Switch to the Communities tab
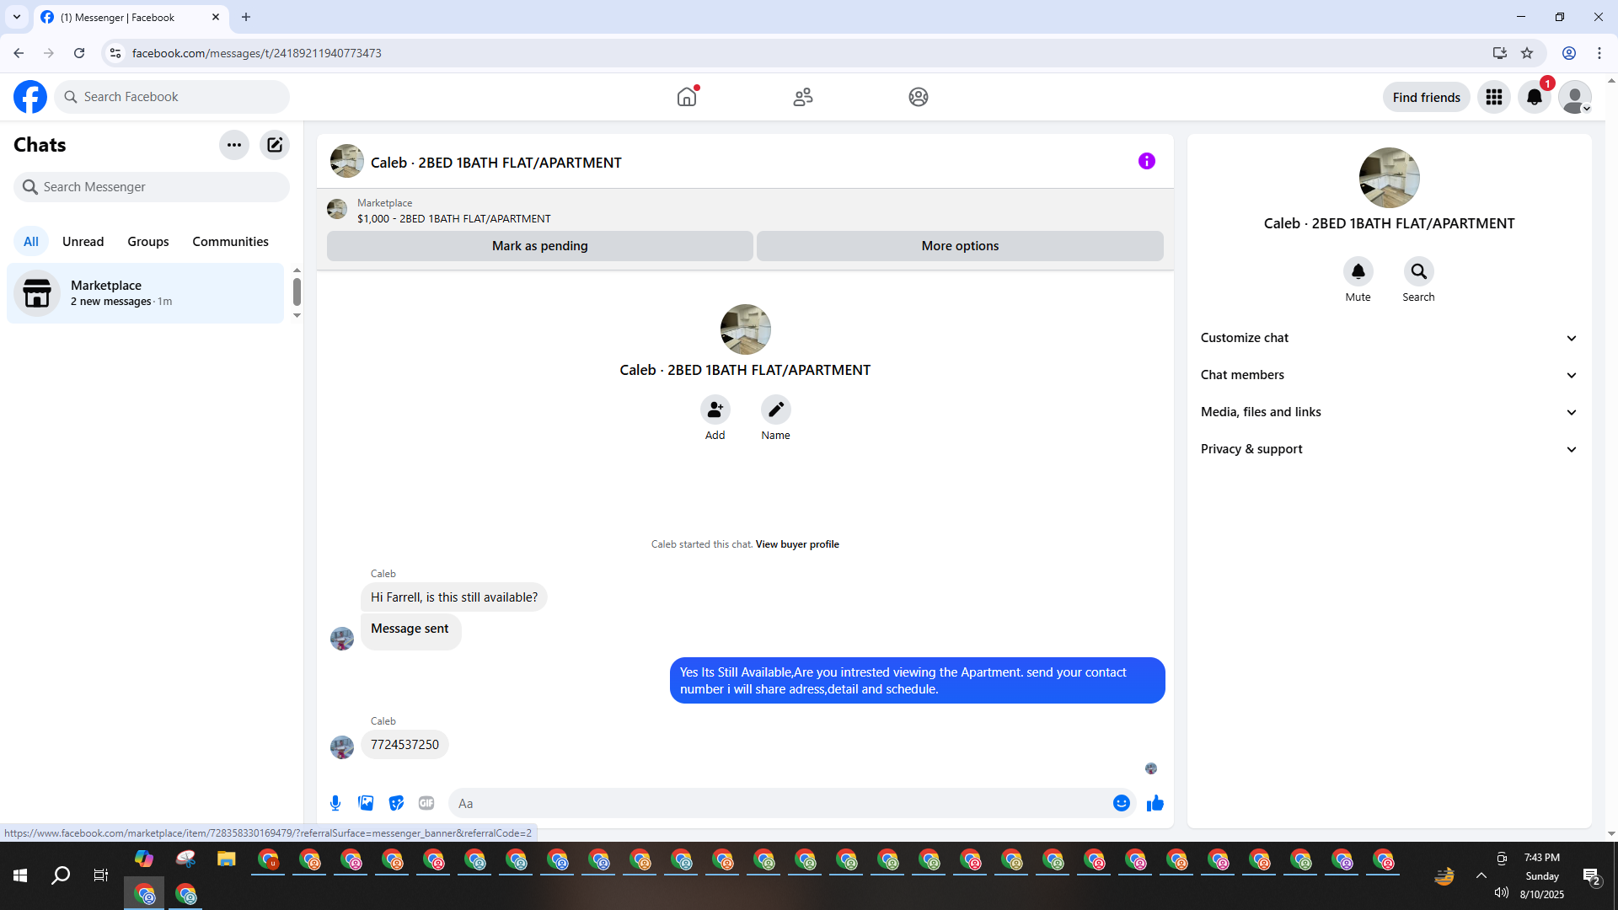The height and width of the screenshot is (910, 1618). tap(230, 242)
